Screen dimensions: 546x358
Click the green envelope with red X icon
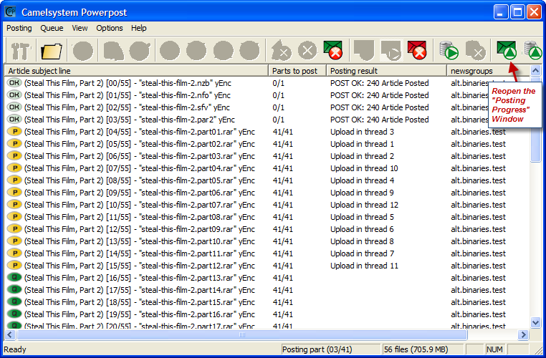[x=333, y=50]
